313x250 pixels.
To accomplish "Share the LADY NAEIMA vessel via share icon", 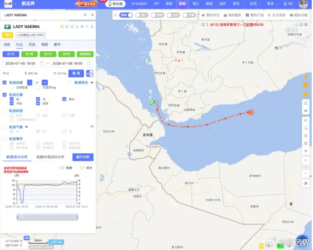I will (62, 27).
